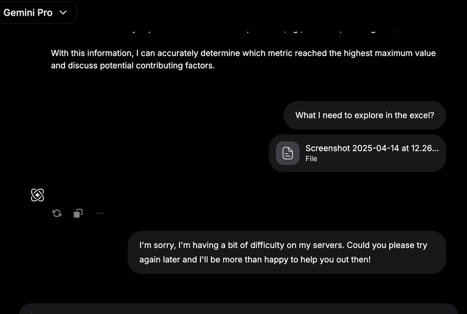467x314 pixels.
Task: Select the message "What I need to explore in the excel?"
Action: [365, 115]
